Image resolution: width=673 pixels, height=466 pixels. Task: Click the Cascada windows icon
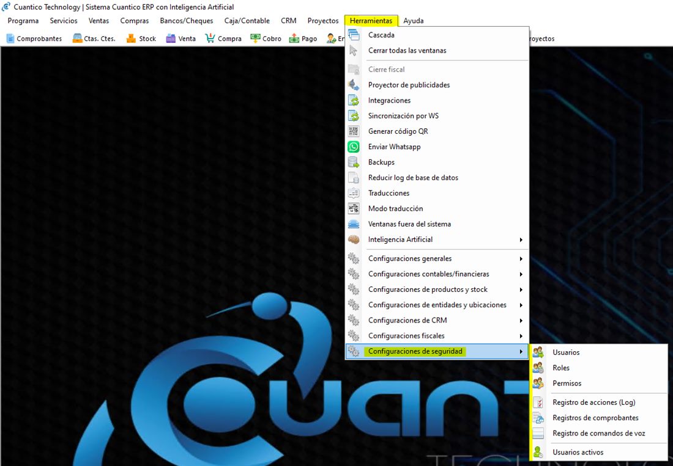(354, 35)
